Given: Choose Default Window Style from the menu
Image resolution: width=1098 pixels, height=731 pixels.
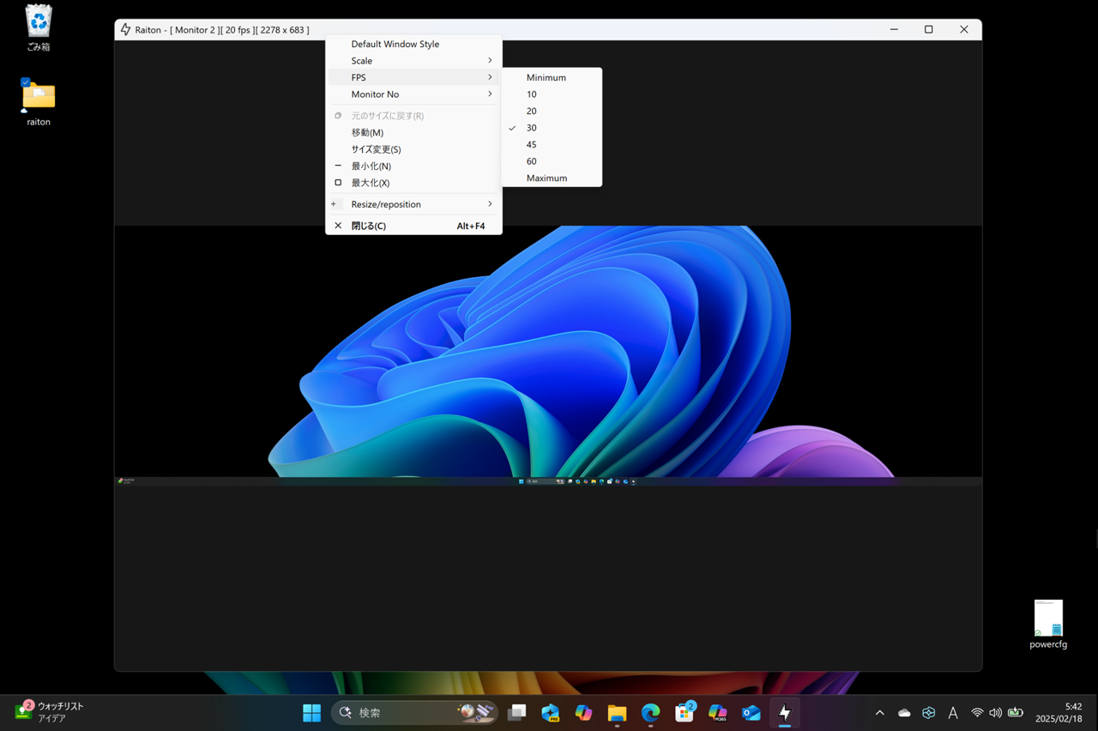Looking at the screenshot, I should coord(413,44).
